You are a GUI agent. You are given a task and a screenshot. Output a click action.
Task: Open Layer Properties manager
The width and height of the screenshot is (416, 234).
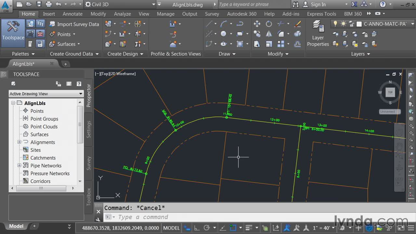click(318, 33)
